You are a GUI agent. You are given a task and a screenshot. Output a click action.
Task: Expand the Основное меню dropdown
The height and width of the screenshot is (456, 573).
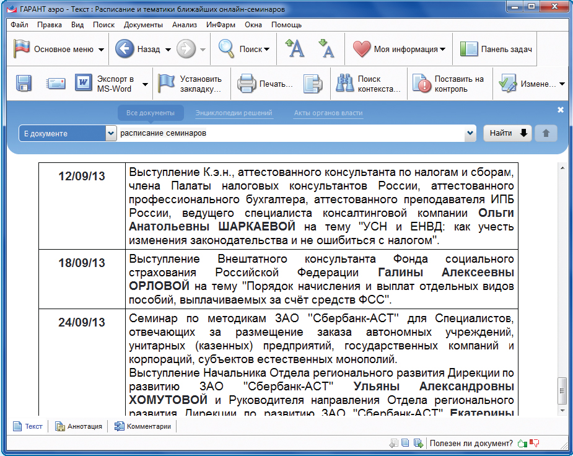click(x=101, y=50)
